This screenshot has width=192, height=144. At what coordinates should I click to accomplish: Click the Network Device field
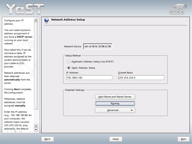point(98,46)
